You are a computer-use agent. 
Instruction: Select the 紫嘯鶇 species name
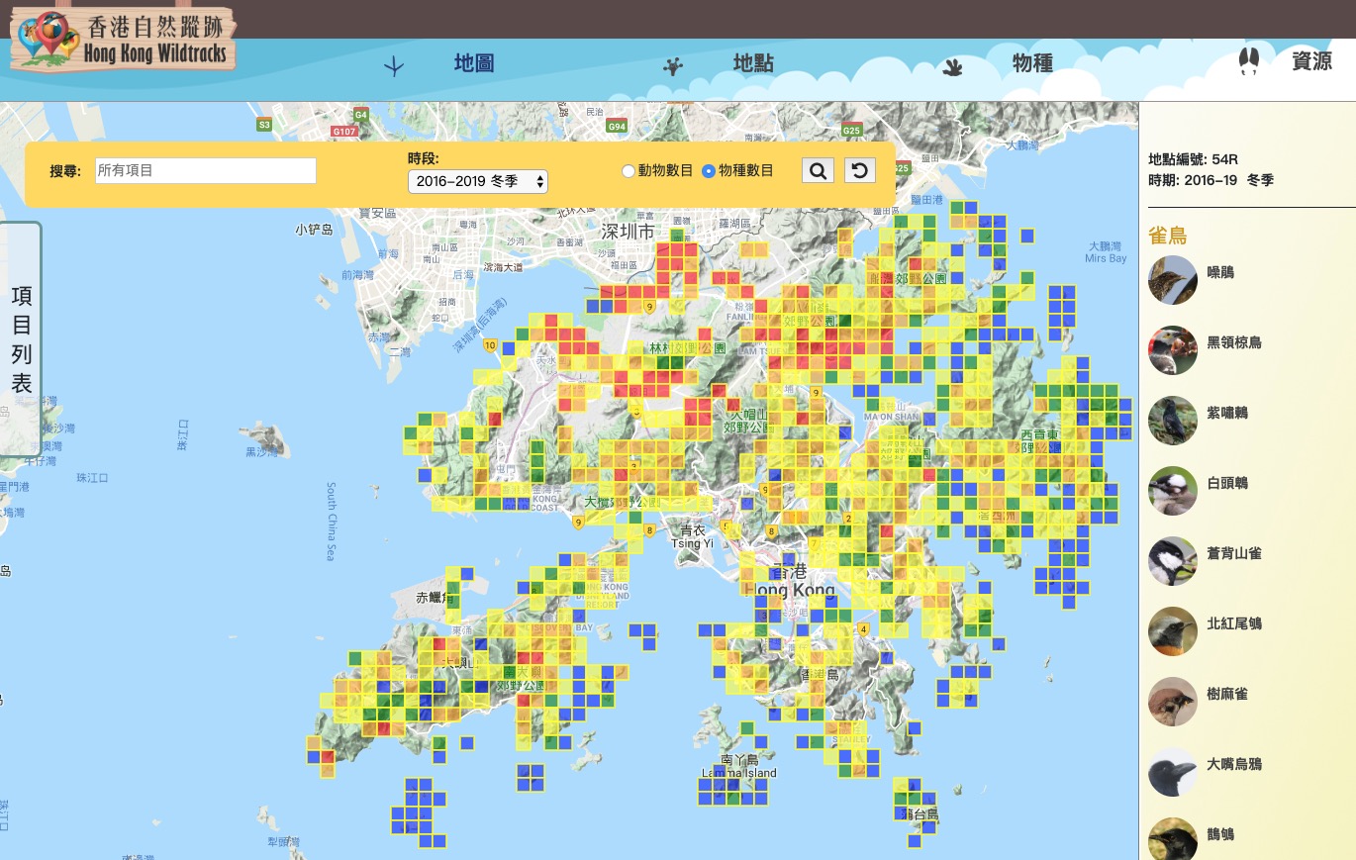tap(1227, 413)
